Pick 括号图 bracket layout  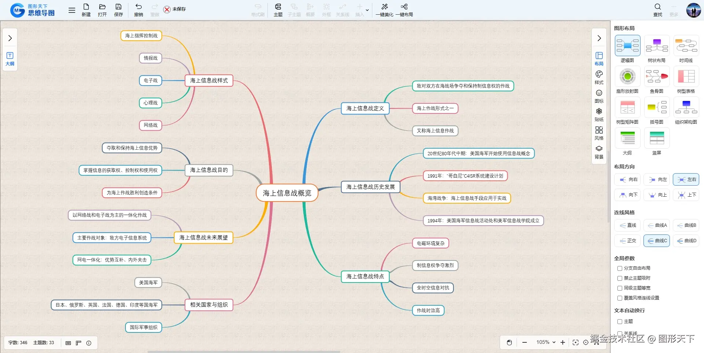pyautogui.click(x=657, y=107)
